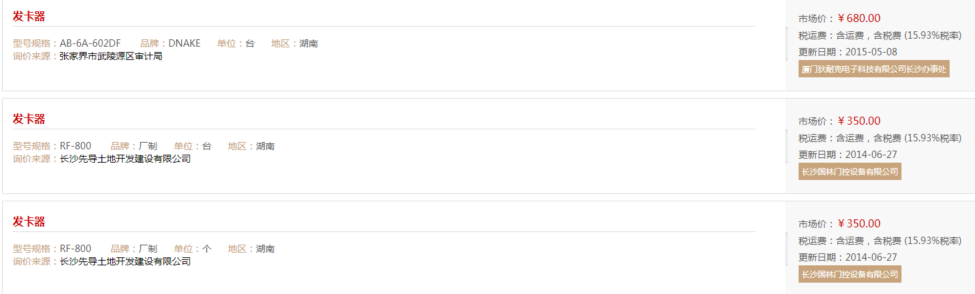The width and height of the screenshot is (975, 294).
Task: Click the update date 2015-05-08
Action: point(871,52)
